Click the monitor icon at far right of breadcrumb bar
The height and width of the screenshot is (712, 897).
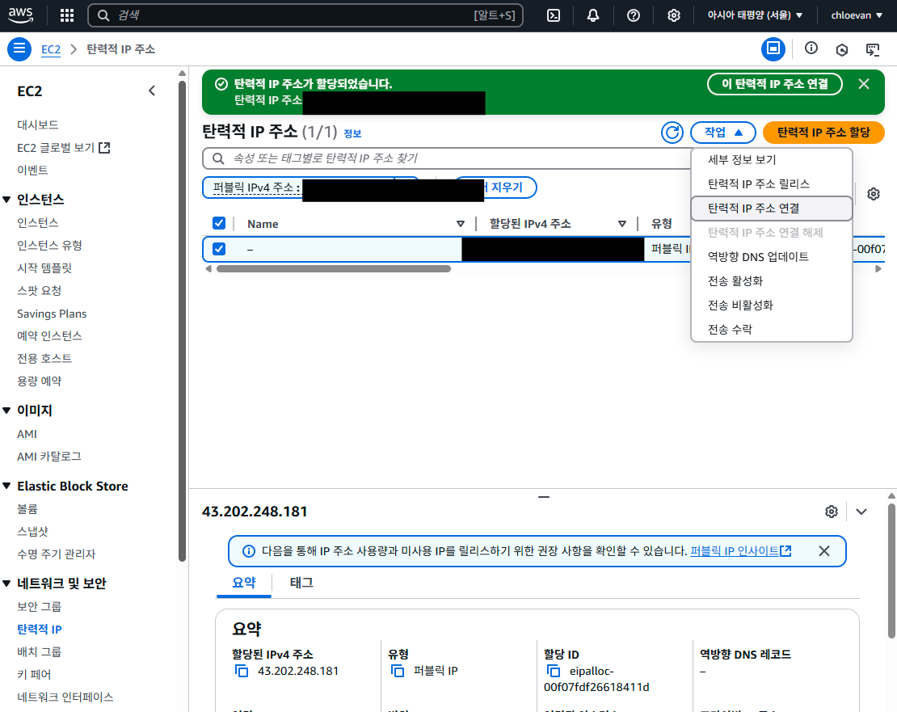click(x=873, y=50)
